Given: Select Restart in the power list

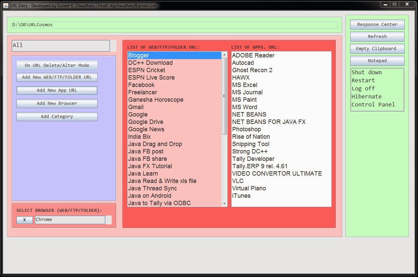Looking at the screenshot, I should 377,81.
